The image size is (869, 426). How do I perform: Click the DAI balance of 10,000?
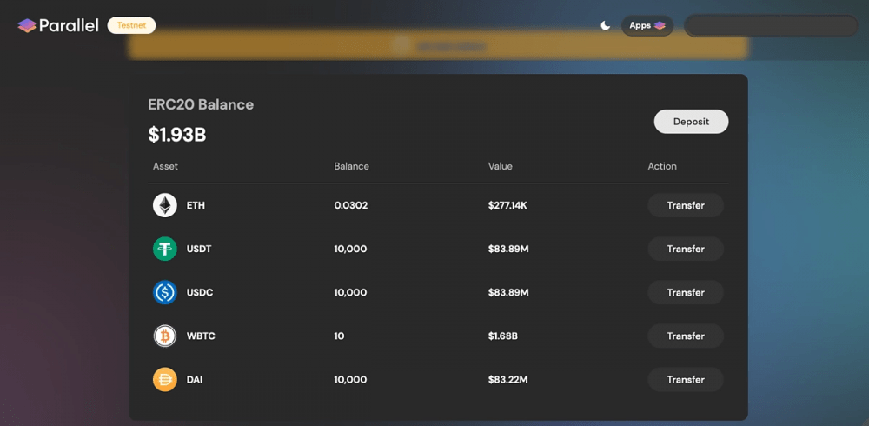click(x=350, y=379)
